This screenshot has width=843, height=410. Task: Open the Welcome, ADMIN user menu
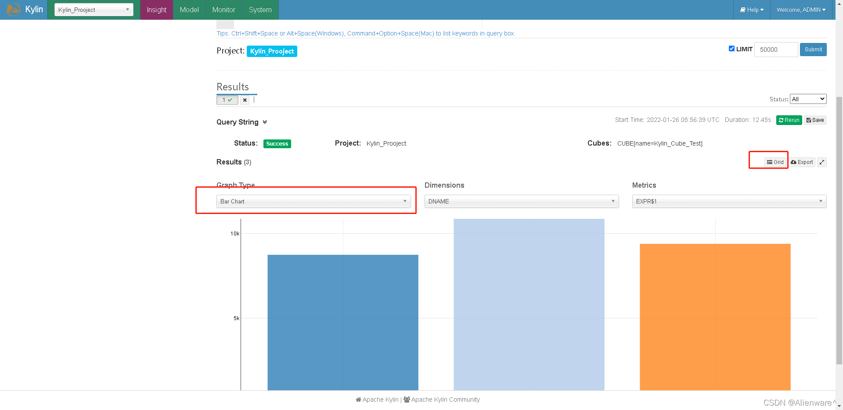coord(801,10)
